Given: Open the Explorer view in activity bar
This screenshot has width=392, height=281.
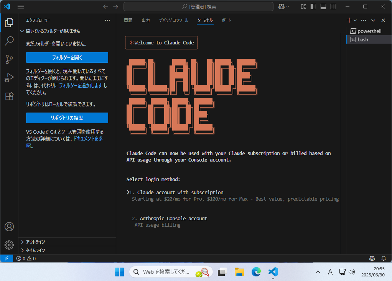Looking at the screenshot, I should pyautogui.click(x=9, y=23).
